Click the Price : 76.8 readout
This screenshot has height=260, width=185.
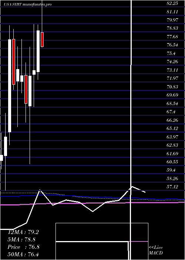[x=23, y=247]
